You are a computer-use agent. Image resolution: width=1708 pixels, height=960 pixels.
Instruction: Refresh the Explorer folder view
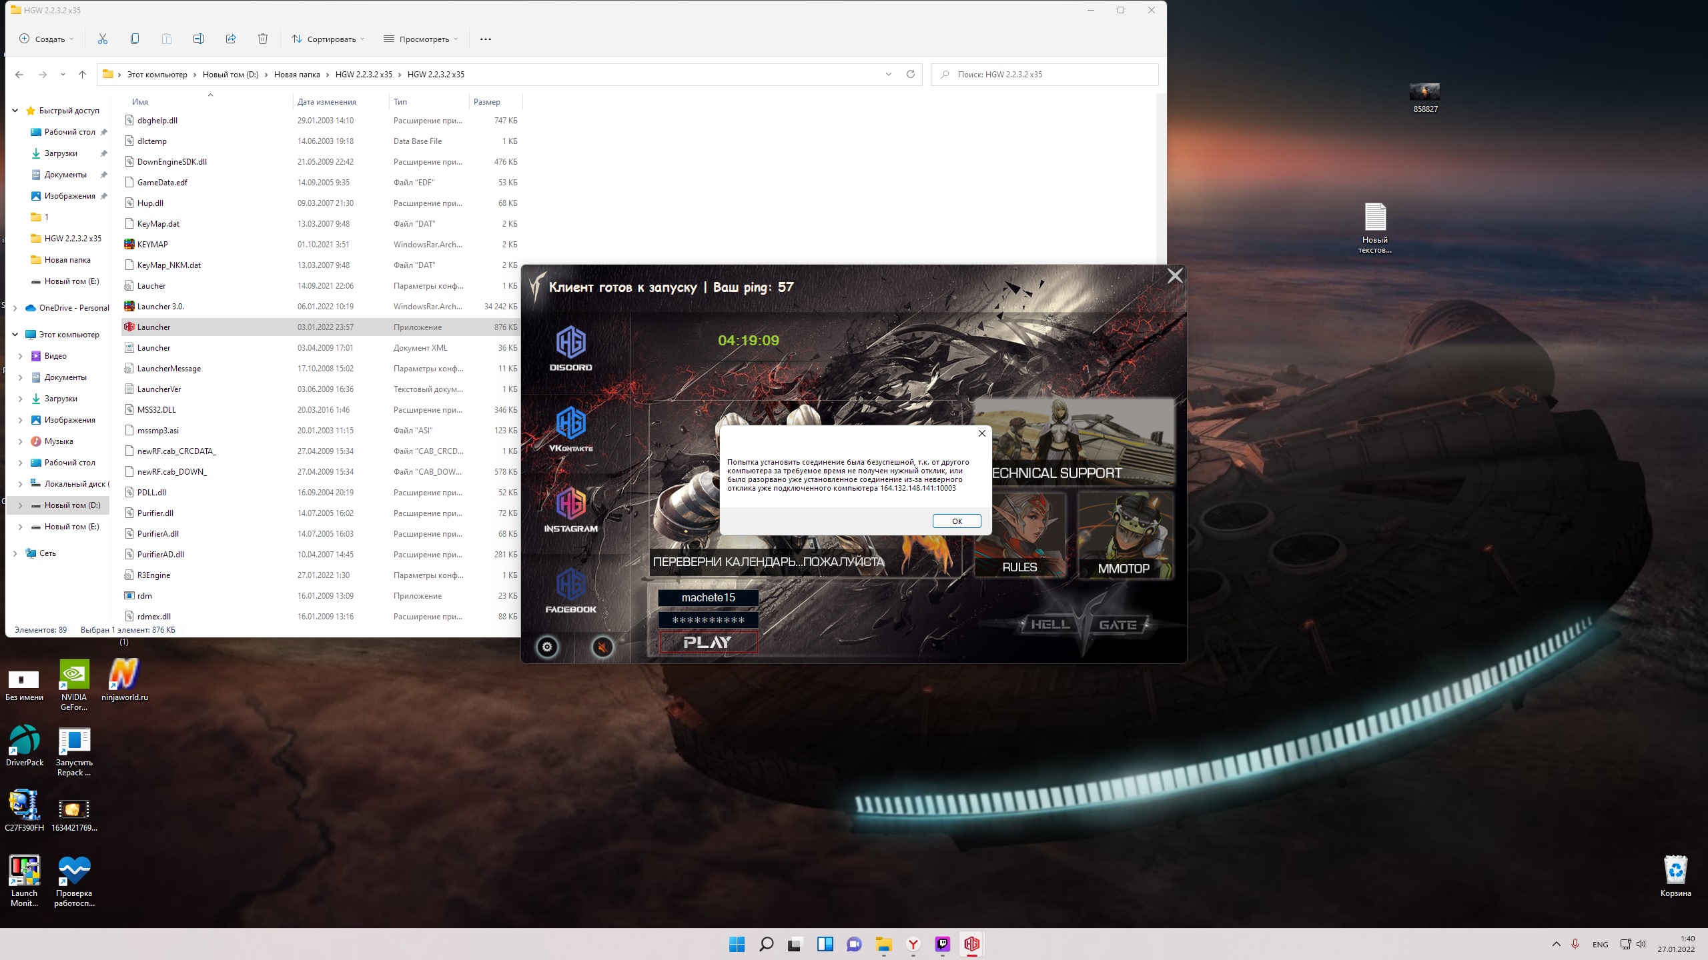click(911, 74)
